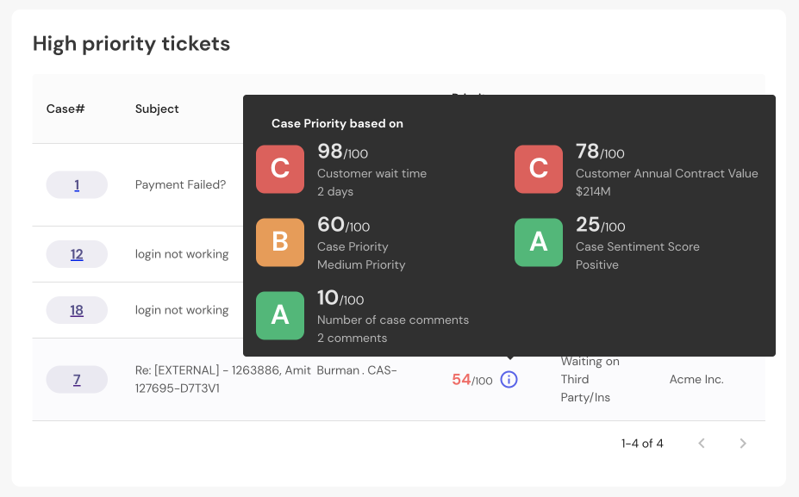Open case number 1
Viewport: 799px width, 497px height.
(77, 185)
